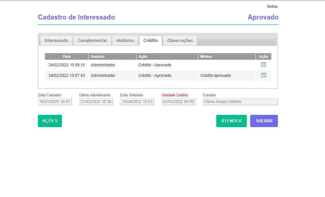This screenshot has height=197, width=325.
Task: Open details icon for the 10:59:15 credit record
Action: [x=263, y=65]
